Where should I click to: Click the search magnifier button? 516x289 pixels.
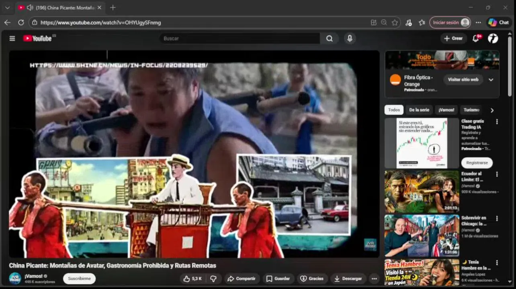coord(330,39)
